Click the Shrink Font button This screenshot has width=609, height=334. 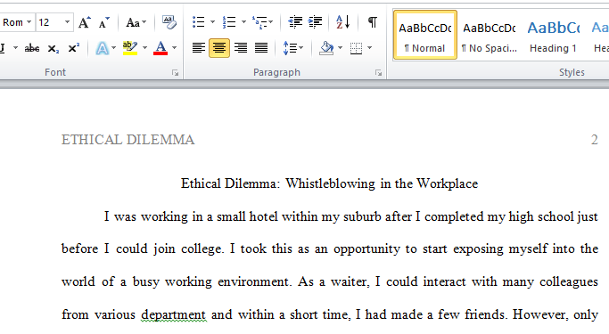point(103,22)
